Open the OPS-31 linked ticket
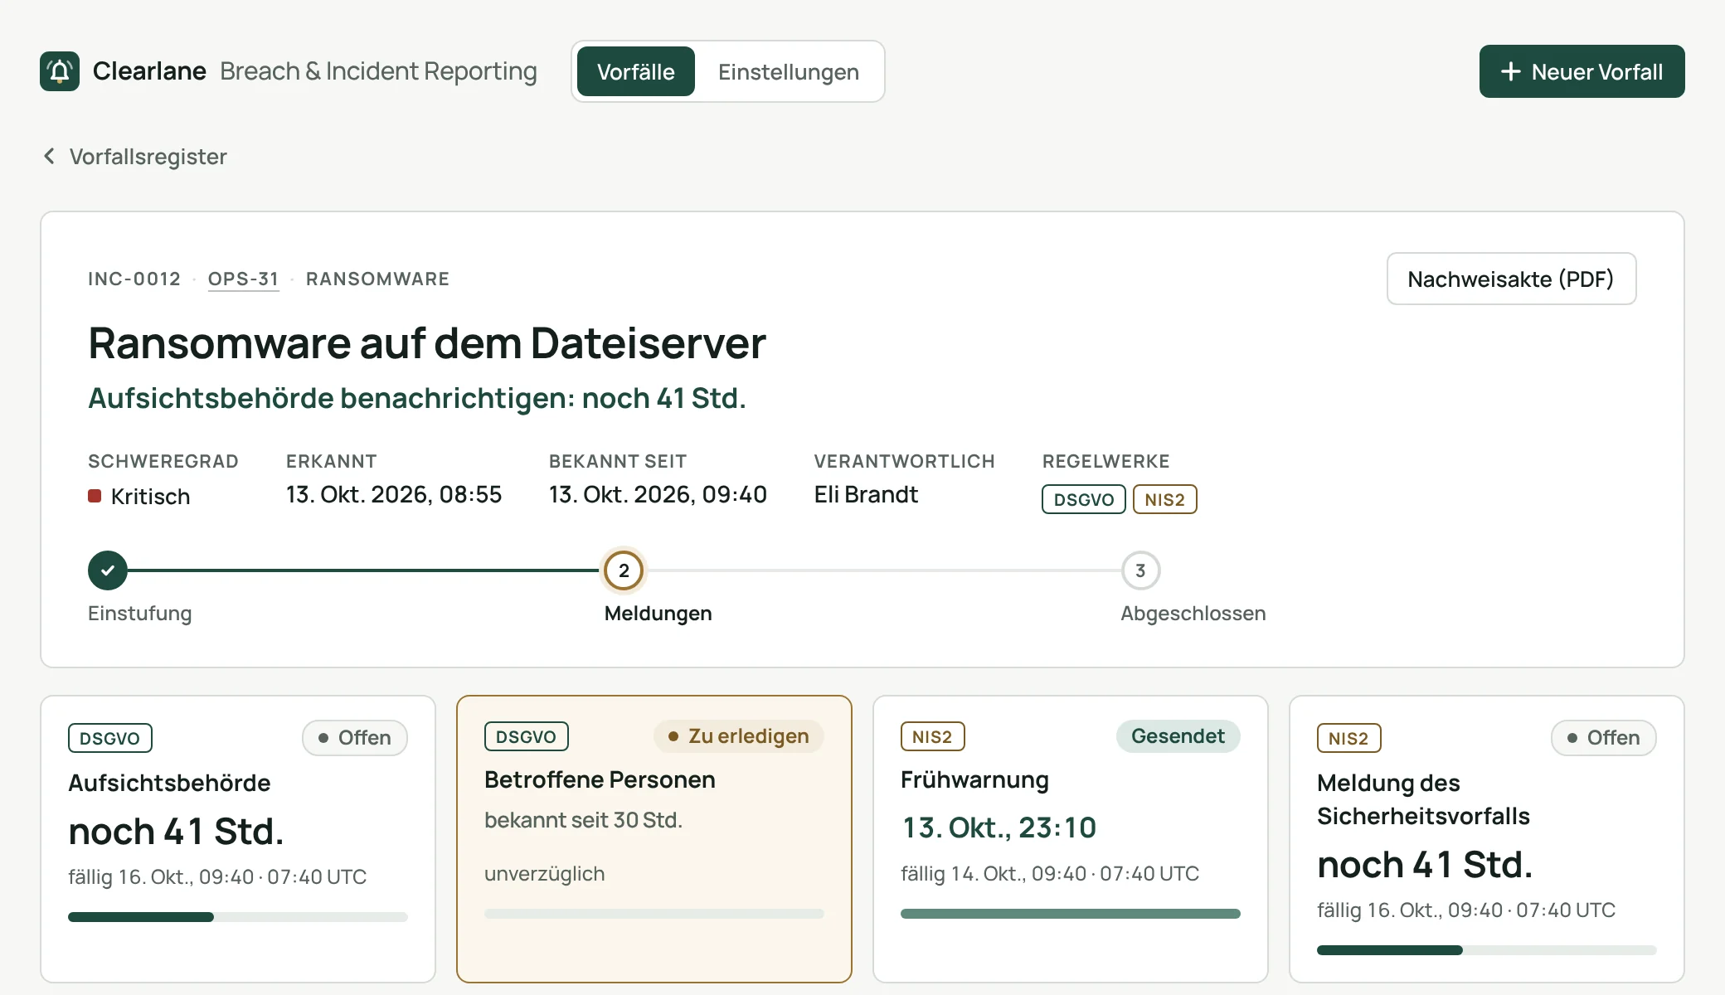1725x995 pixels. coord(243,279)
